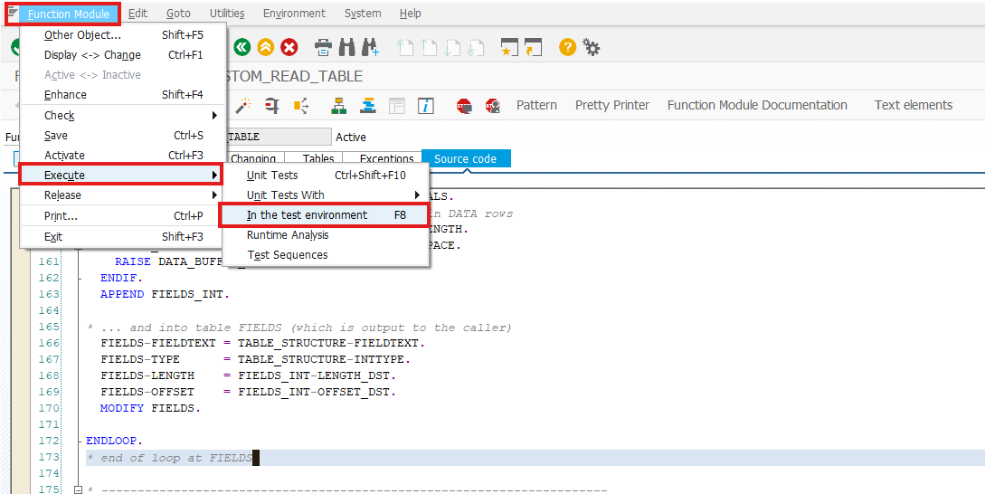The height and width of the screenshot is (494, 985).
Task: Click the Generate Shortcut window icon
Action: point(533,48)
